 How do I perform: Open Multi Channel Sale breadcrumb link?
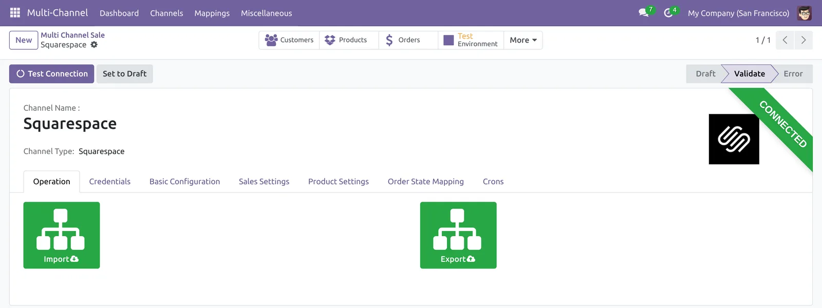72,35
